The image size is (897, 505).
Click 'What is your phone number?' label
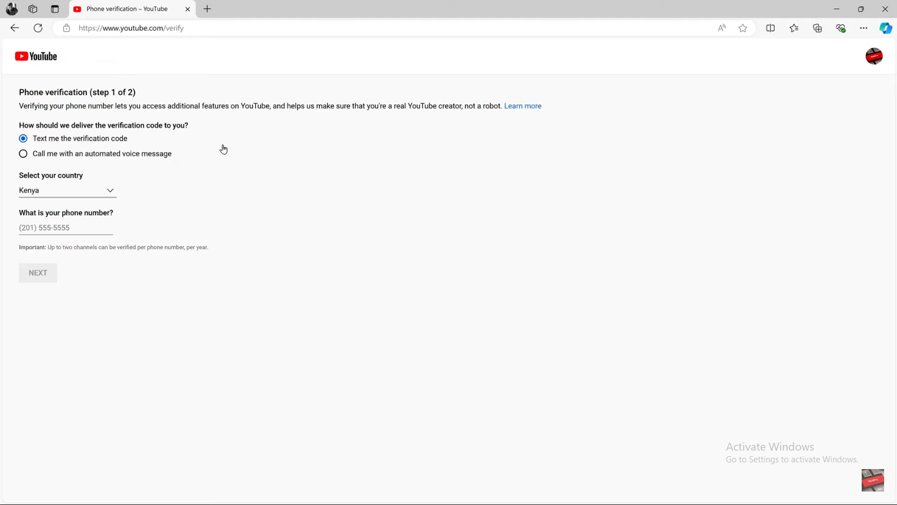[x=66, y=213]
